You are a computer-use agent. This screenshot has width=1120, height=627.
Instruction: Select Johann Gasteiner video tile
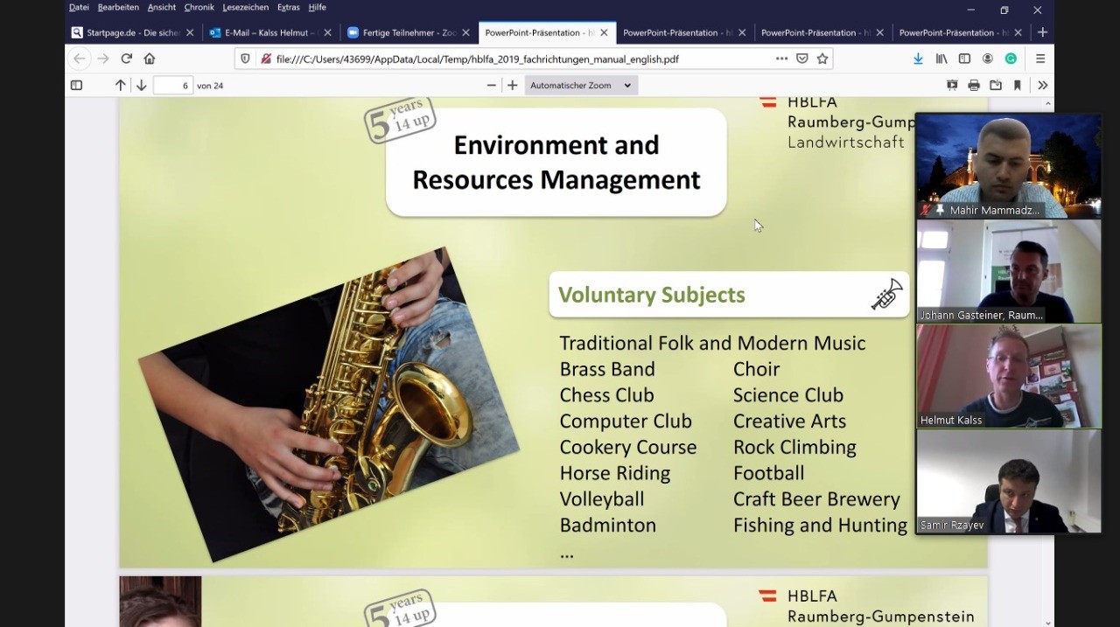pos(1008,271)
